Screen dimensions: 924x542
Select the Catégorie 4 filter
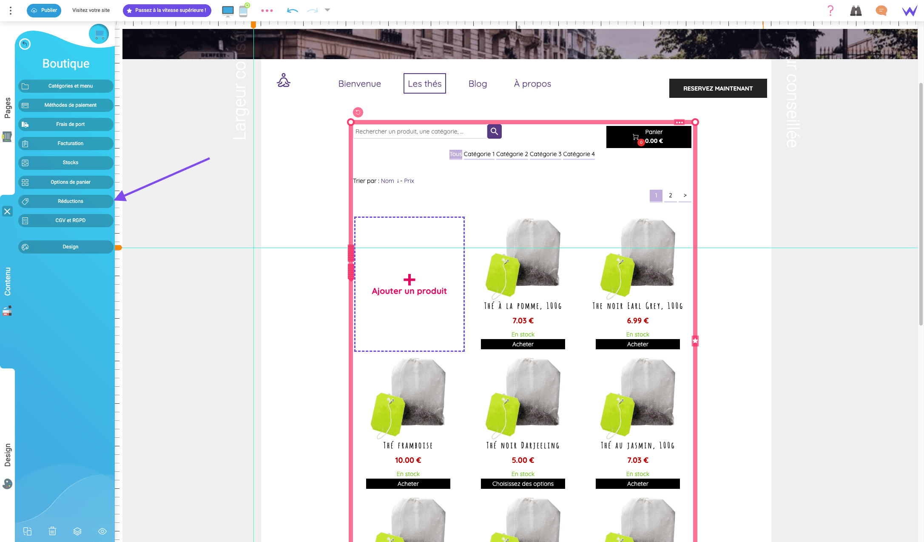click(579, 154)
